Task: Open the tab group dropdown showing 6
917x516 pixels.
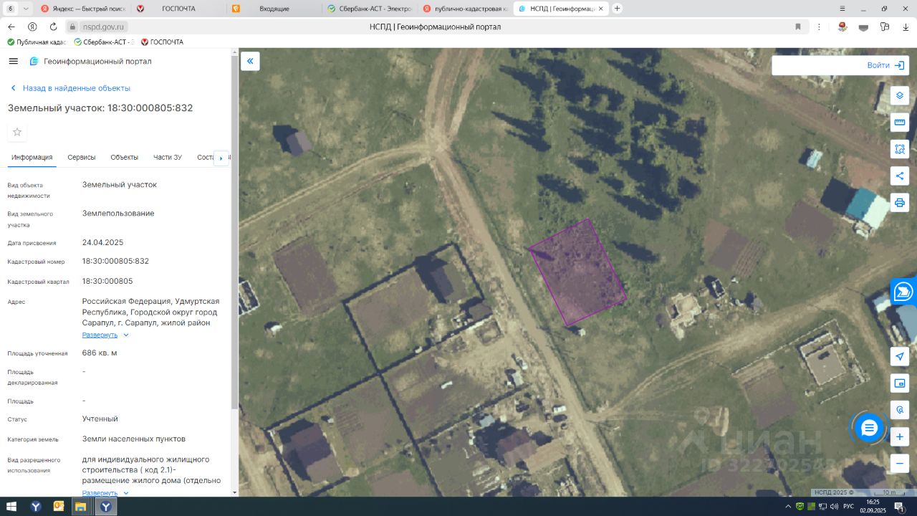Action: 19,9
